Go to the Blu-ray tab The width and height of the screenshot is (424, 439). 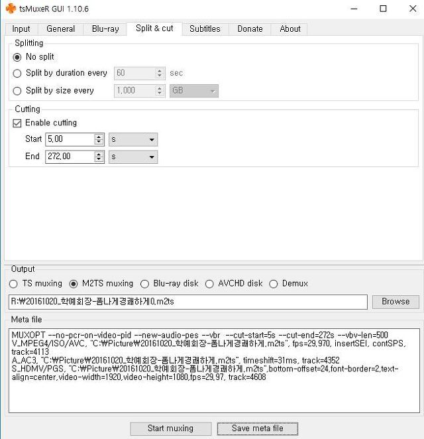pos(105,29)
